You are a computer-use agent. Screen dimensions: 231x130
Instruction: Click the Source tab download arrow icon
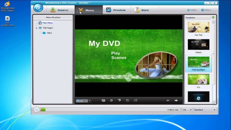click(53, 10)
